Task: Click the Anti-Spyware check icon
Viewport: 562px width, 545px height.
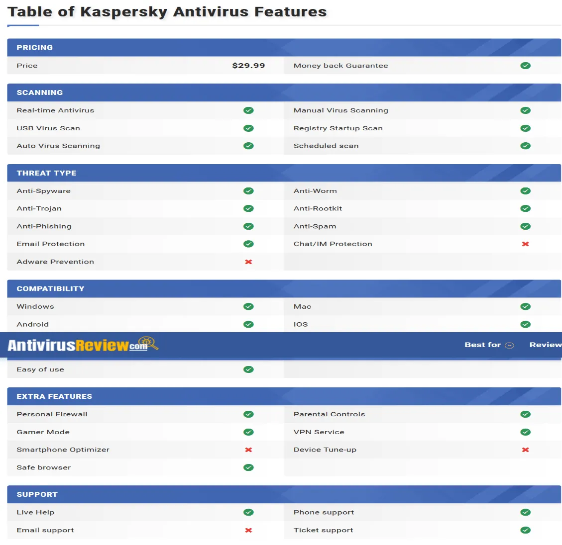Action: 248,191
